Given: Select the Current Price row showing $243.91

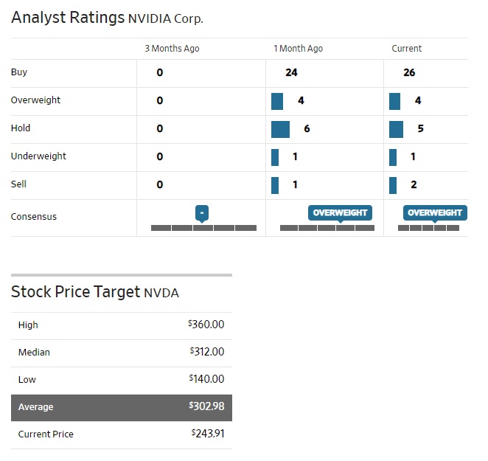Looking at the screenshot, I should (x=122, y=434).
